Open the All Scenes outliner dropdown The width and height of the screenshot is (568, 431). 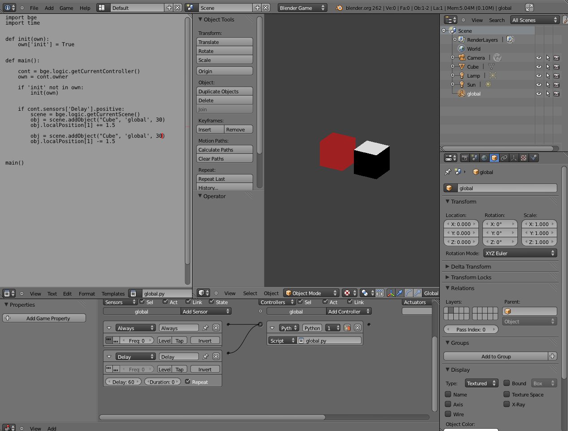point(535,20)
